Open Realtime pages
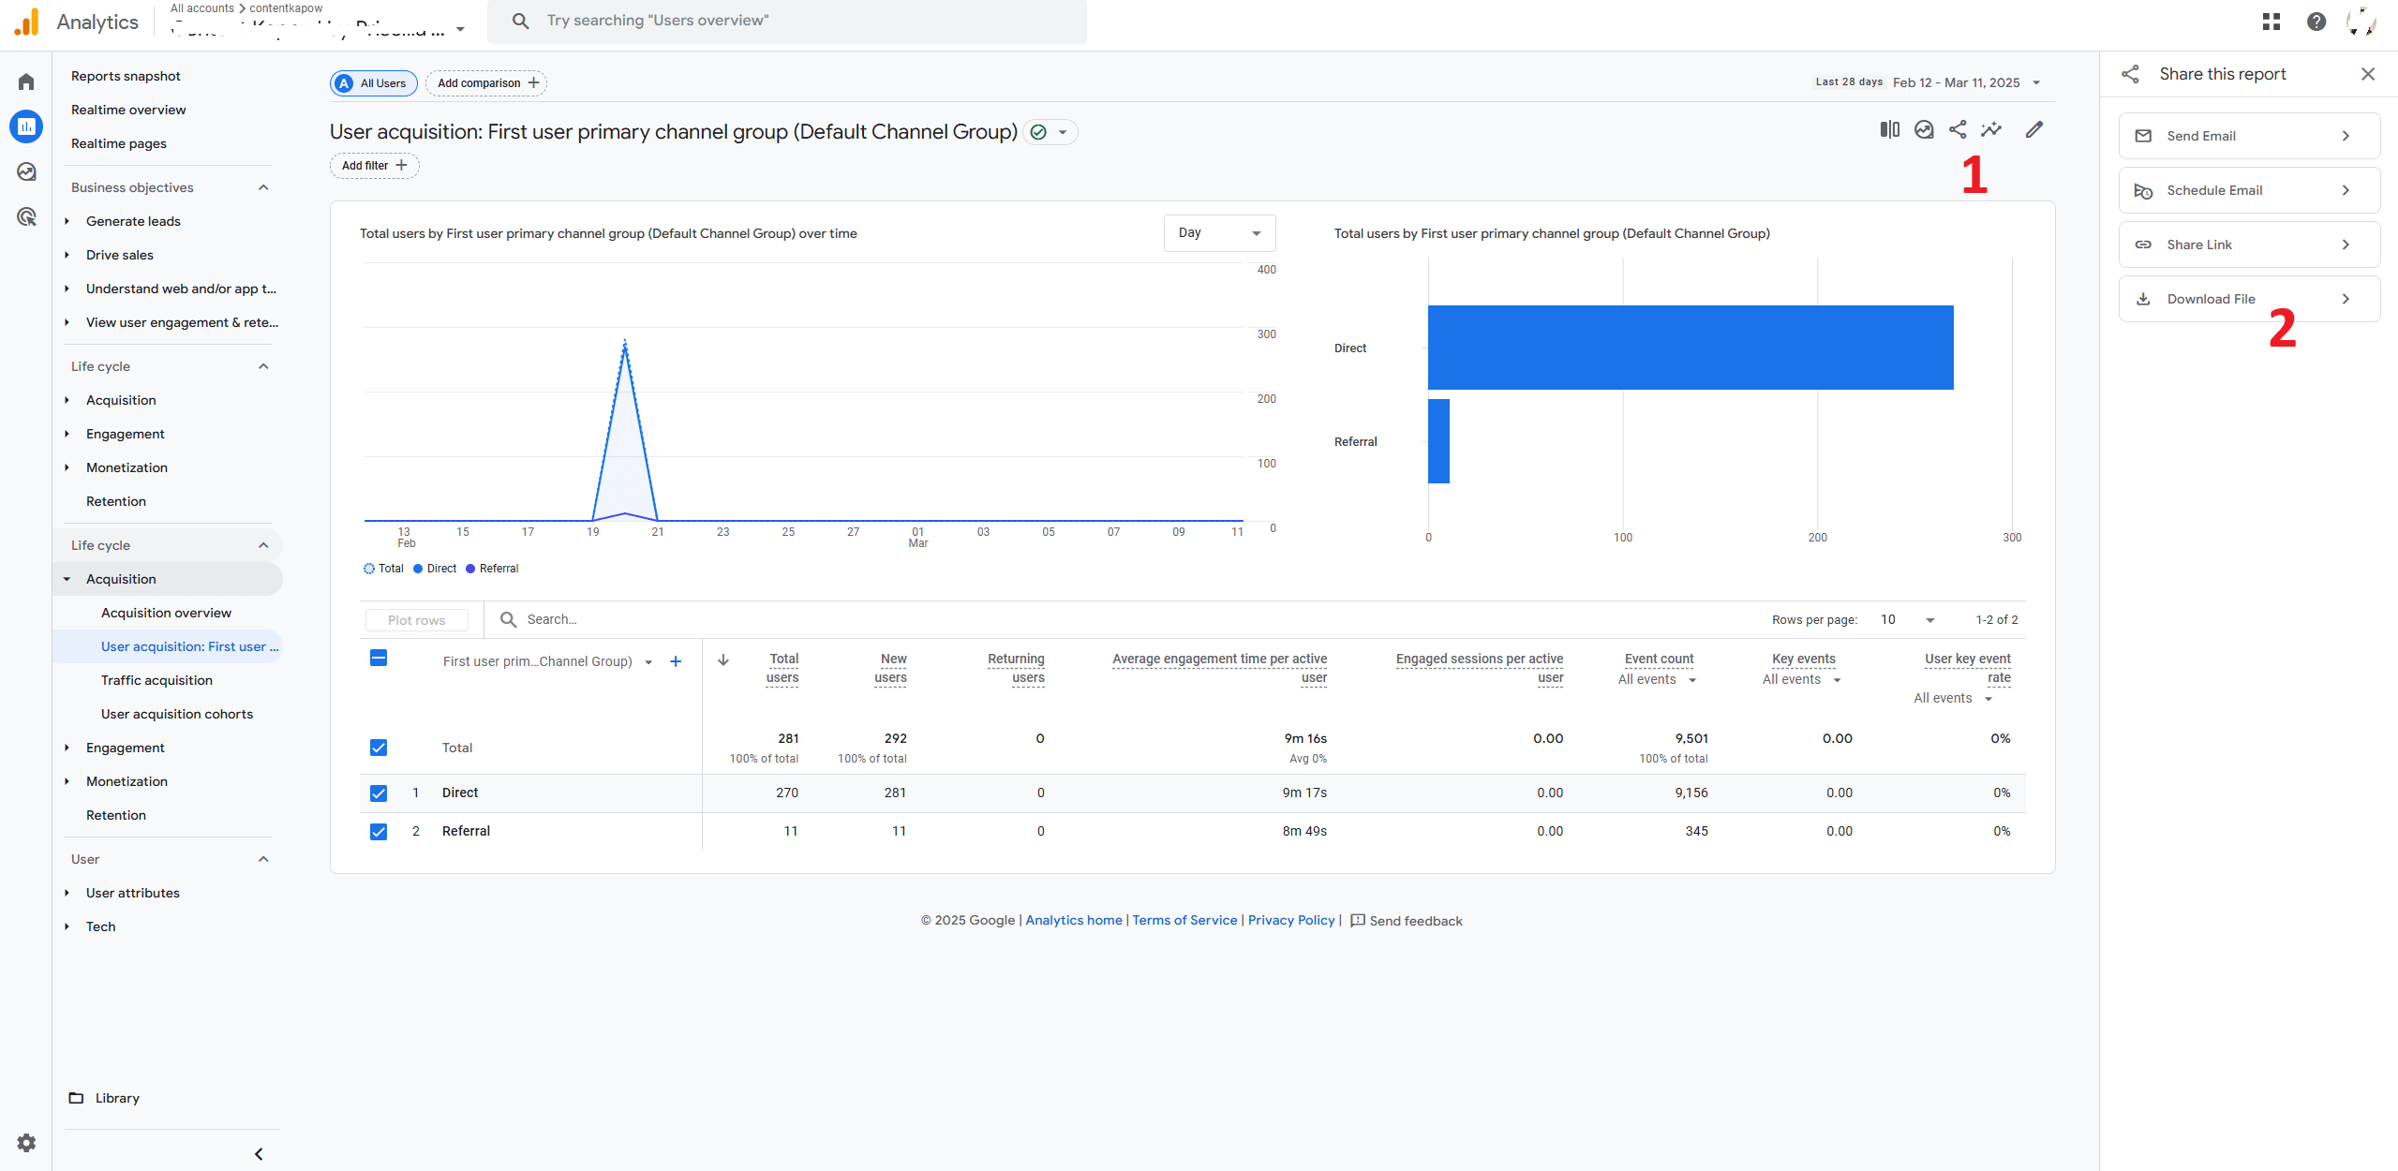The height and width of the screenshot is (1171, 2398). pyautogui.click(x=119, y=143)
